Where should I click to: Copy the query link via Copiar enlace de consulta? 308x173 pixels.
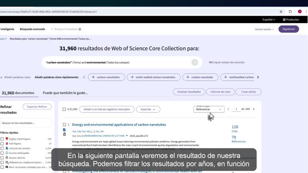[x=227, y=62]
